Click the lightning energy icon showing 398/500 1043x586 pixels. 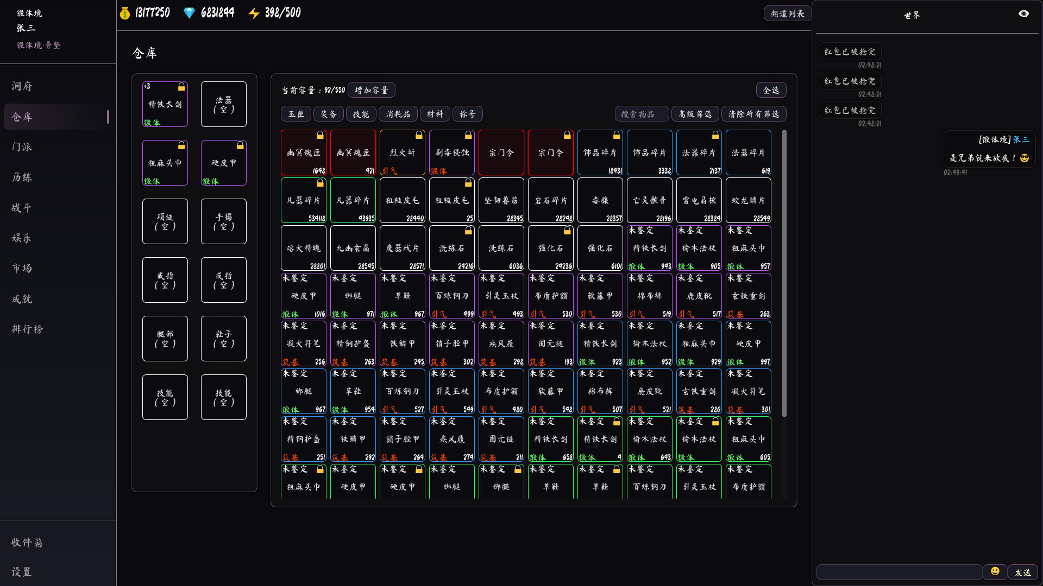coord(254,12)
